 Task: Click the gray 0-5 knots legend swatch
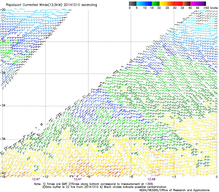133,4
